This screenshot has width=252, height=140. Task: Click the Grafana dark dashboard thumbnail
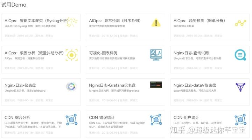tap(156, 85)
